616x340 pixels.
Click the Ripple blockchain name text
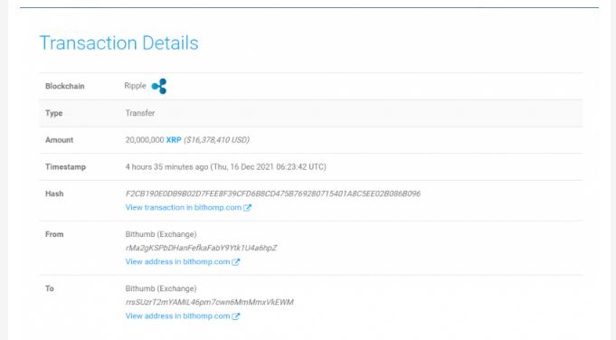(x=135, y=86)
